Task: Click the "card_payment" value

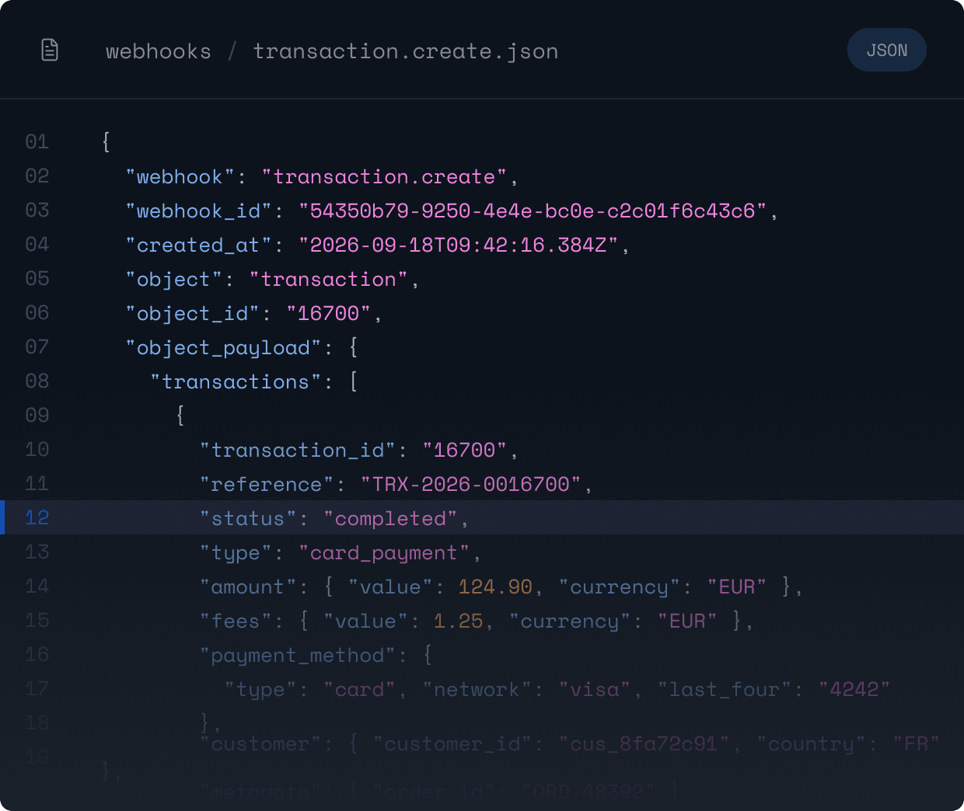Action: click(385, 553)
